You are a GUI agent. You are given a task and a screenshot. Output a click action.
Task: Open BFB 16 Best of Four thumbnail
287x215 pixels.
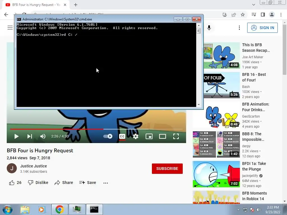coord(222,85)
